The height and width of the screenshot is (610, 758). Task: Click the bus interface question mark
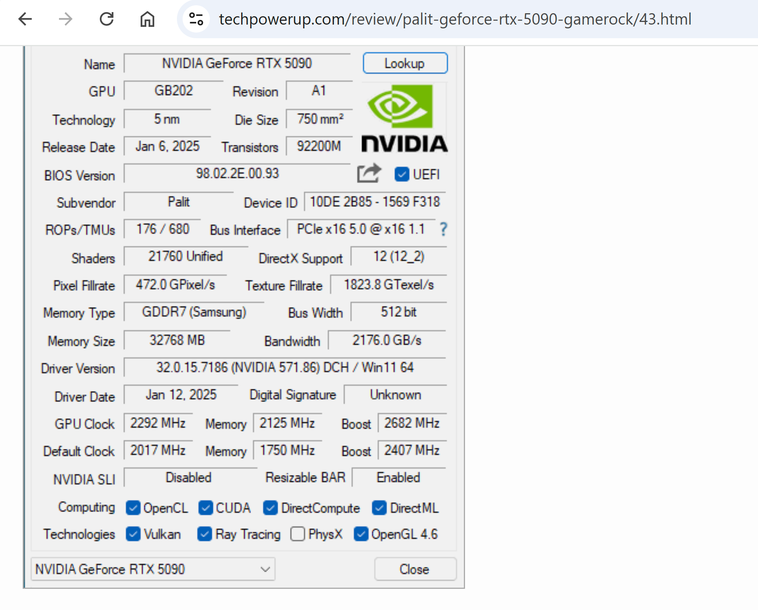(x=443, y=229)
